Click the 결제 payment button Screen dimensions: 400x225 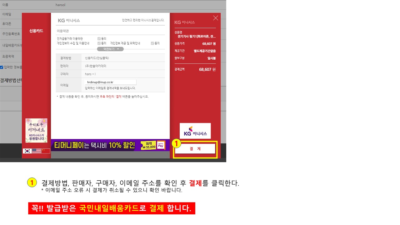click(195, 149)
